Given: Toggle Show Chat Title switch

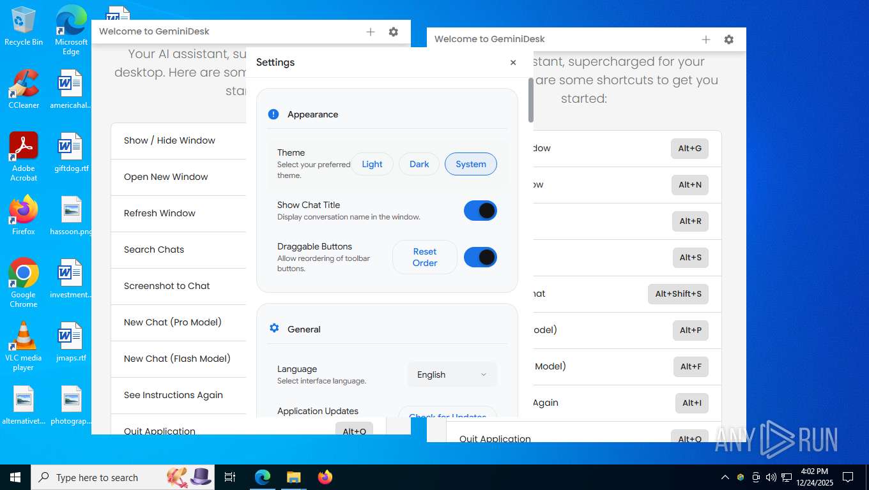Looking at the screenshot, I should click(481, 211).
